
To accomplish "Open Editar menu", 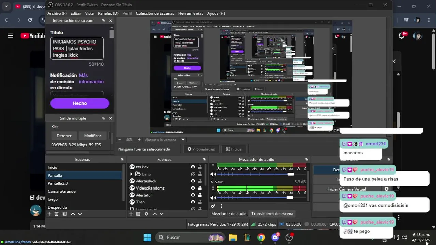I will point(76,13).
